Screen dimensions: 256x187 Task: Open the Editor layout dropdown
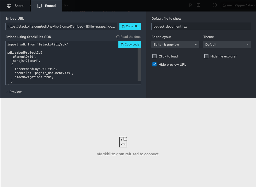[175, 44]
